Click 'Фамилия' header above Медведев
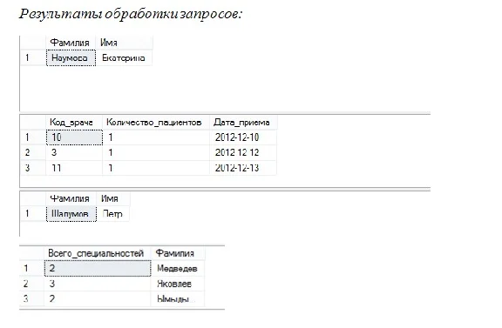 click(178, 253)
